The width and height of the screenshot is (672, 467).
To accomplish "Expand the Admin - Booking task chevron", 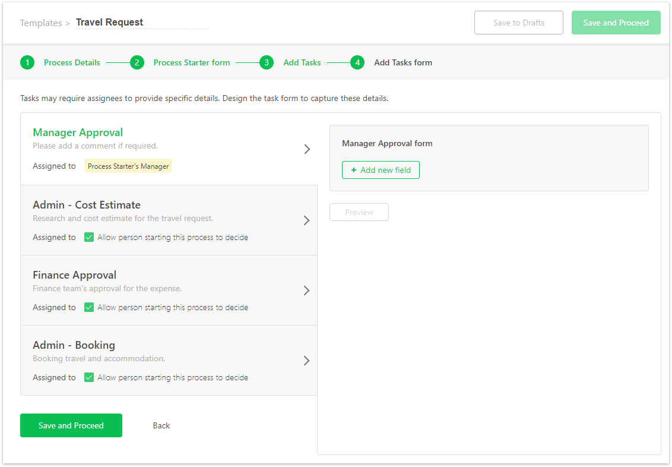I will (306, 361).
